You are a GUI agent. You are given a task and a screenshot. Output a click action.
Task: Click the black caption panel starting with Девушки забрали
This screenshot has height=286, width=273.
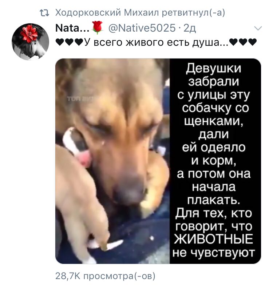[215, 161]
